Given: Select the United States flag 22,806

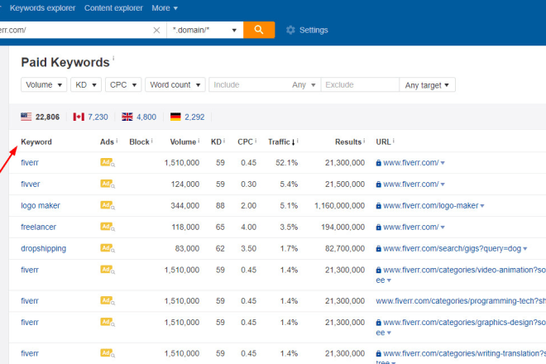Looking at the screenshot, I should pos(40,117).
